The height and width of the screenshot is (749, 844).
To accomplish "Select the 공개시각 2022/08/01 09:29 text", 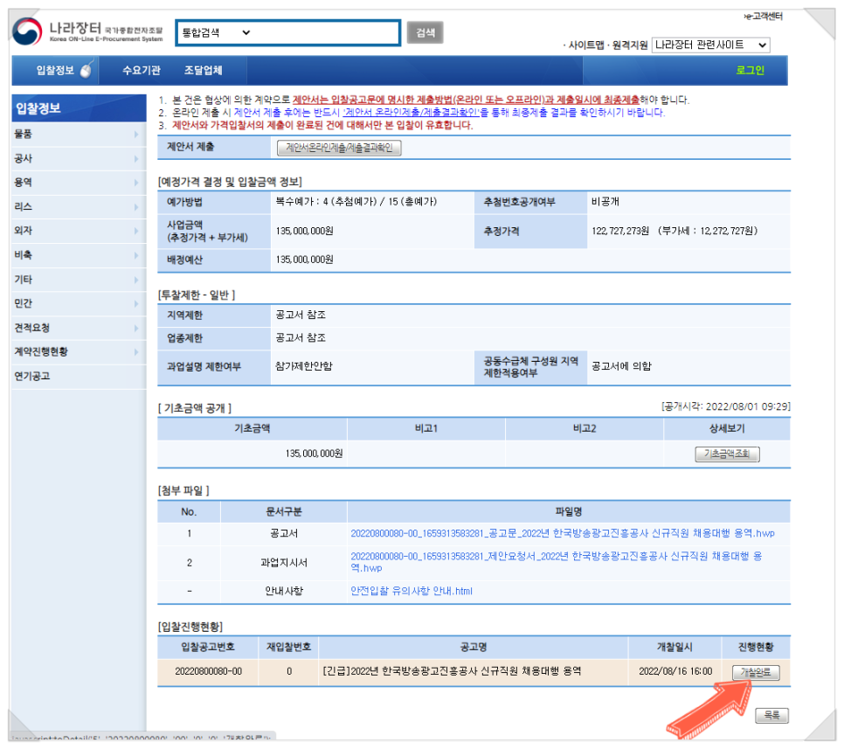I will tap(725, 406).
